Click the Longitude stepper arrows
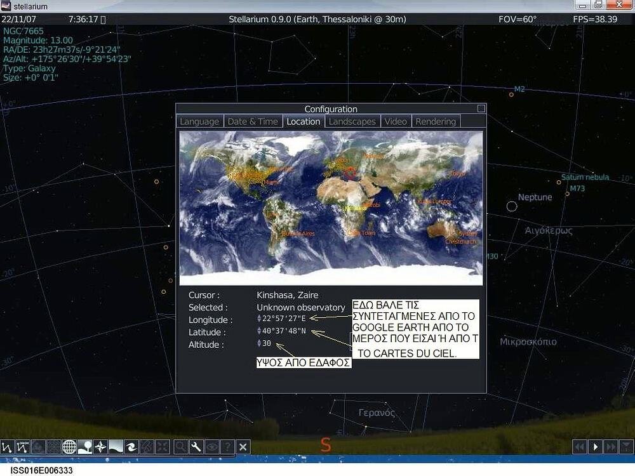This screenshot has height=476, width=635. click(259, 319)
